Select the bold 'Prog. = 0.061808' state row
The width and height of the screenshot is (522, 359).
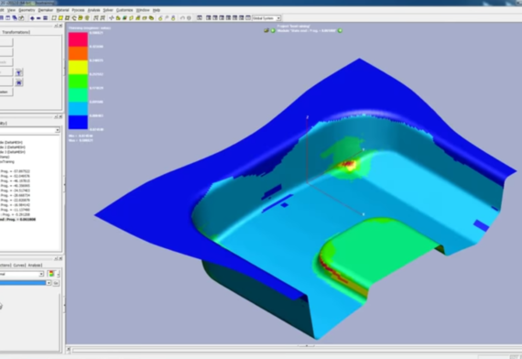tap(18, 220)
